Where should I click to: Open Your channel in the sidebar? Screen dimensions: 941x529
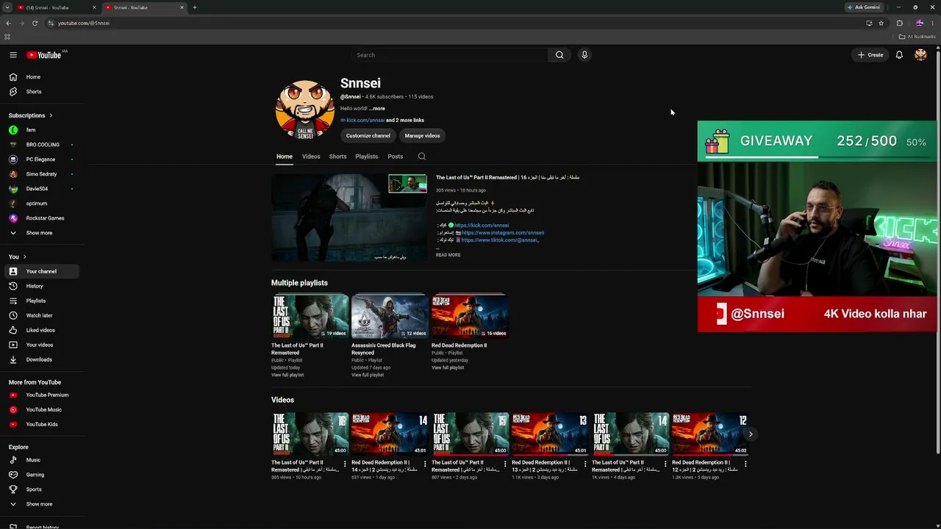point(41,271)
